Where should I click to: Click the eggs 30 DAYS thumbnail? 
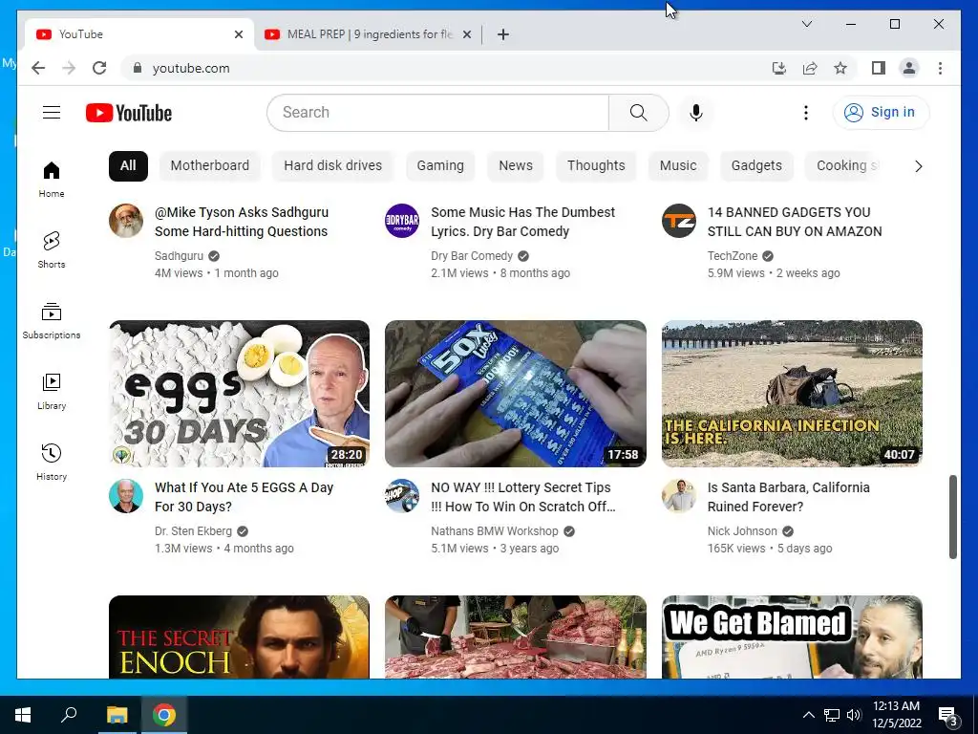(x=239, y=394)
